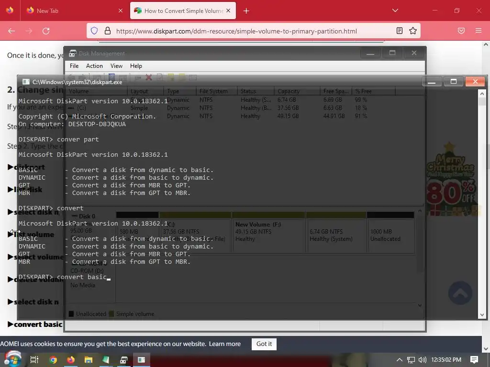Open the Action Center notifications icon

(474, 360)
